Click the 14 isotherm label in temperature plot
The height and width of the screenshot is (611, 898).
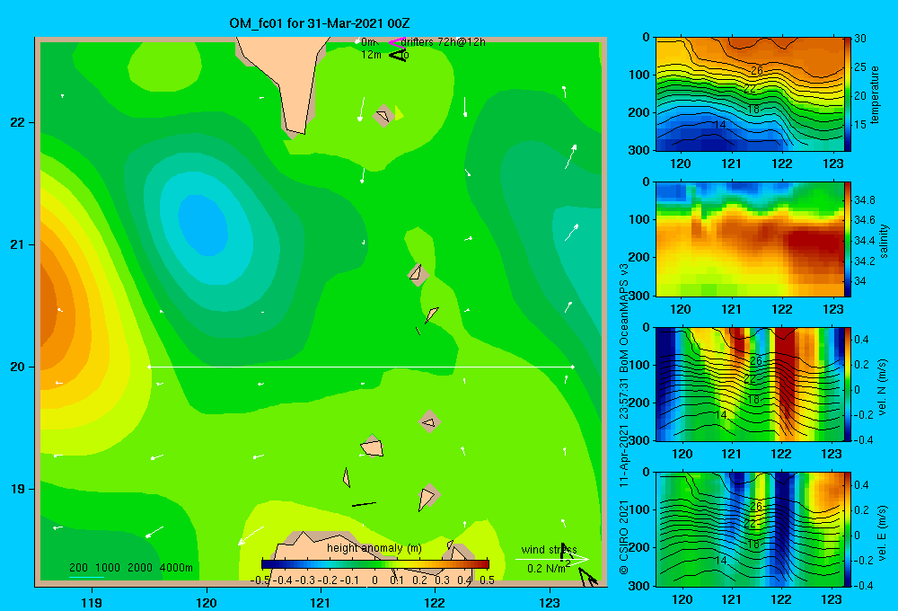pos(720,124)
